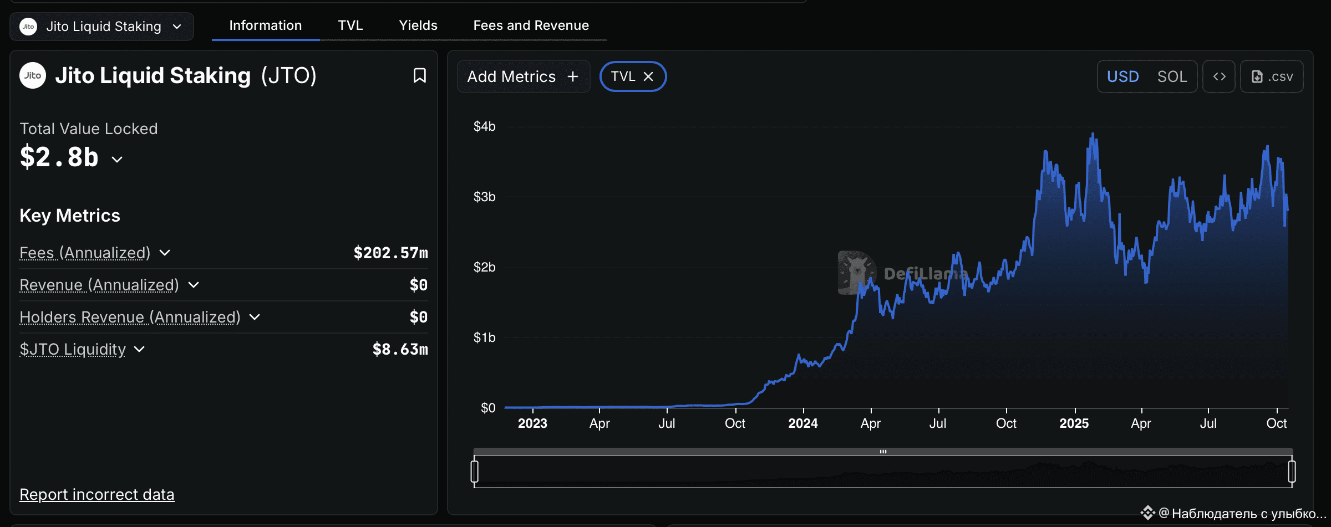
Task: Click the embed chart code icon
Action: 1219,76
